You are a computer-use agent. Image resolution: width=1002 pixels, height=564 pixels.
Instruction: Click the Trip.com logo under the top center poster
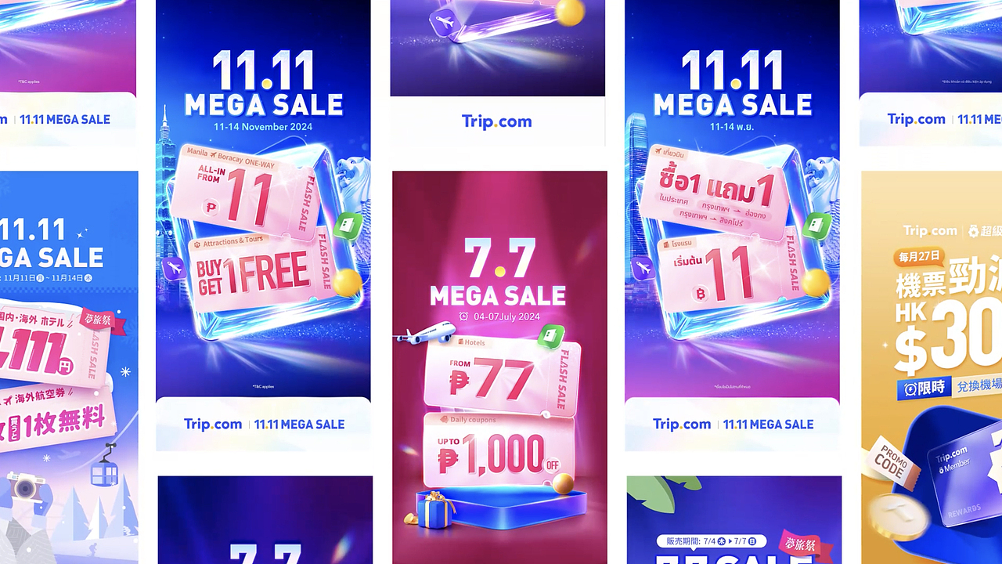point(497,121)
